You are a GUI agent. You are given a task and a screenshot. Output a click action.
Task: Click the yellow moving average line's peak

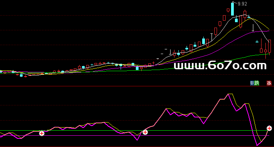(x=251, y=19)
